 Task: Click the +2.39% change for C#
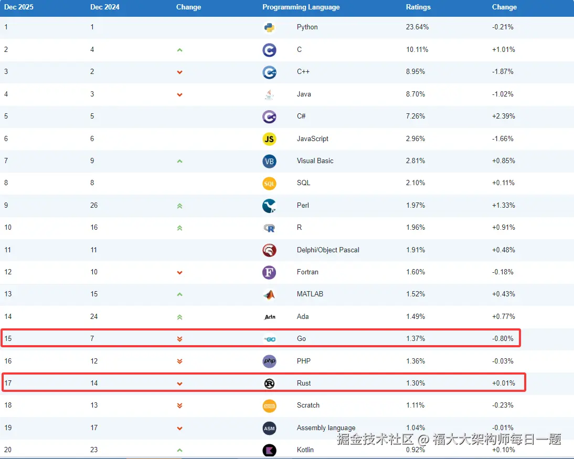(x=503, y=116)
